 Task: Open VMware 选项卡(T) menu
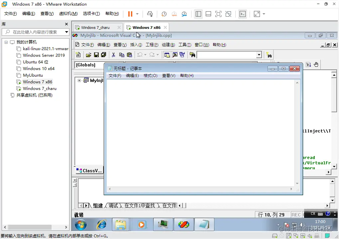[x=91, y=14]
